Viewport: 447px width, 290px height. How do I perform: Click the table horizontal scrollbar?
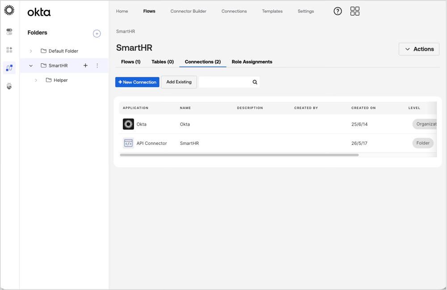239,155
